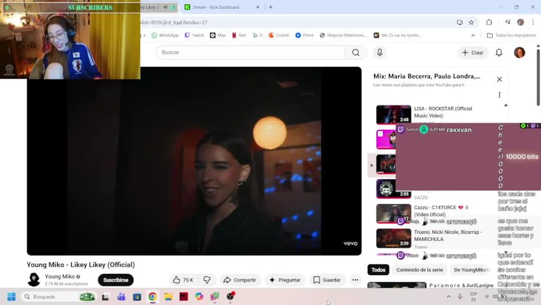Open the Ver 25-sai no Jyoshi bookmark
541x305 pixels.
(397, 35)
